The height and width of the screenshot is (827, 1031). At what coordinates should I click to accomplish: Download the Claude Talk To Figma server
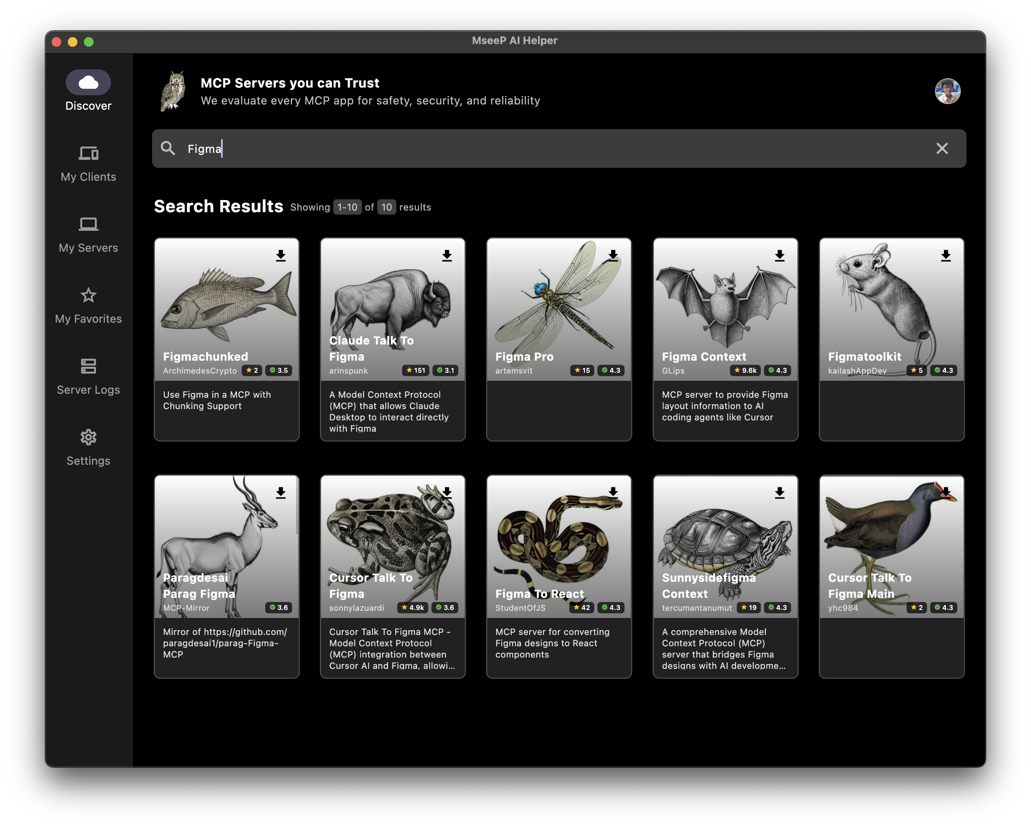pos(447,255)
